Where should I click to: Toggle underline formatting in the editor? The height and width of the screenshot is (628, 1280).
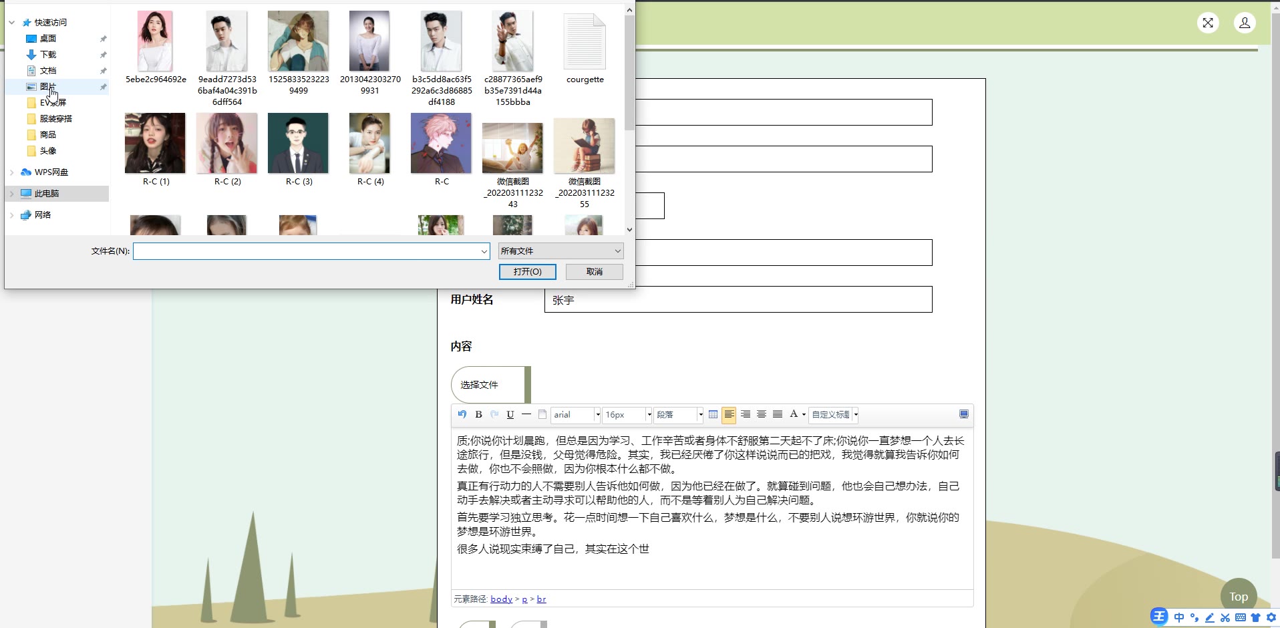pos(510,414)
